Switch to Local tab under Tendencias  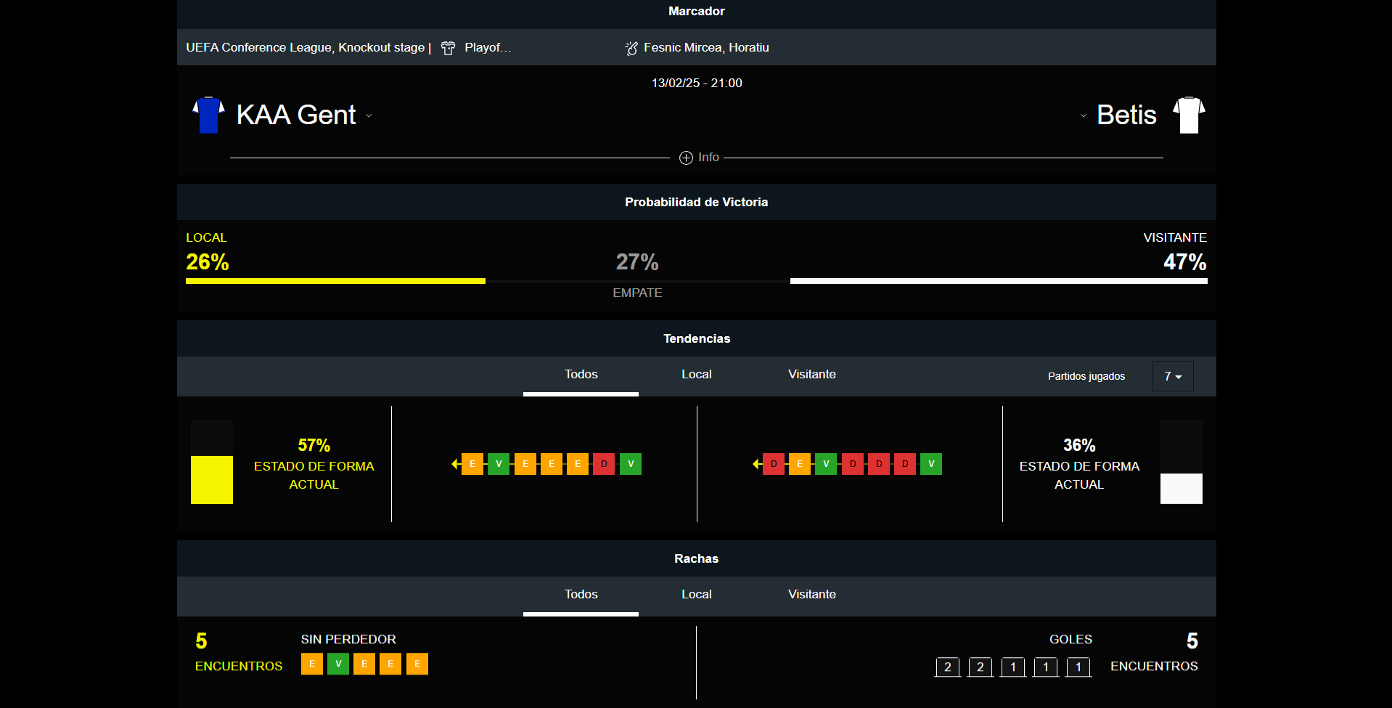696,375
